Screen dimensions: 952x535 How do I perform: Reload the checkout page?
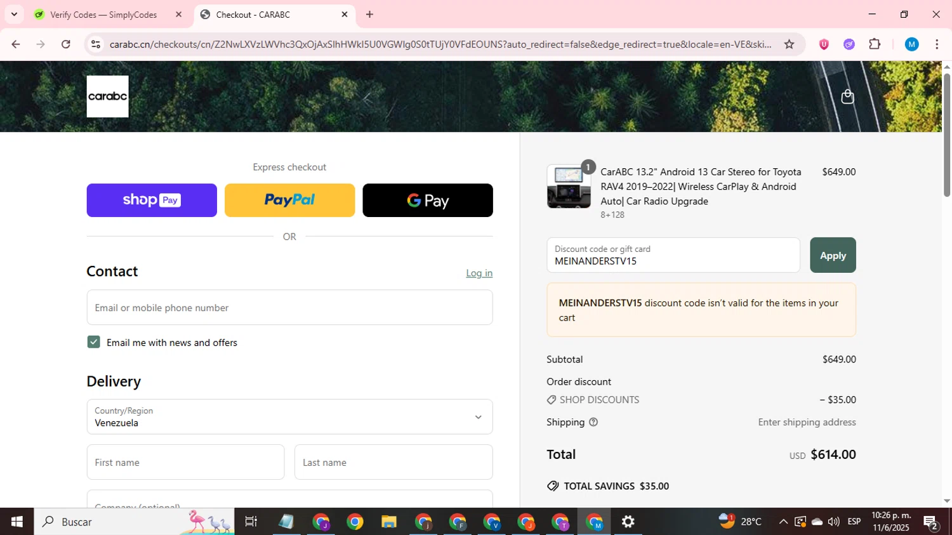tap(66, 44)
